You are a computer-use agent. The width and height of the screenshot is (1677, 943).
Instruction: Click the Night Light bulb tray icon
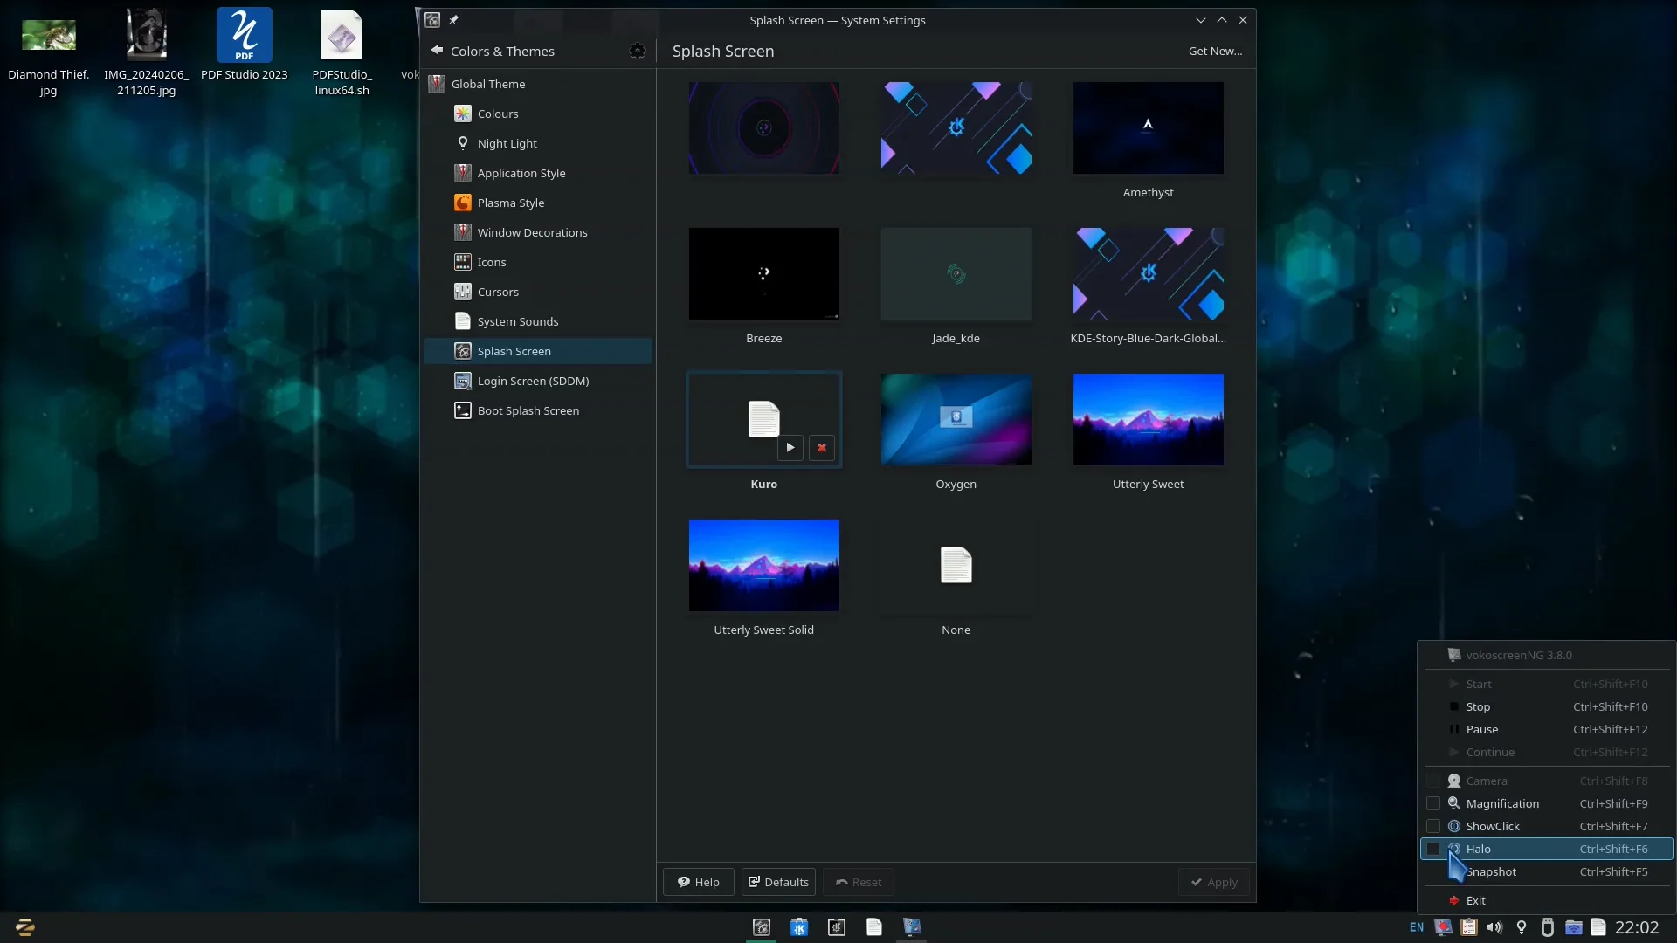click(x=1521, y=927)
